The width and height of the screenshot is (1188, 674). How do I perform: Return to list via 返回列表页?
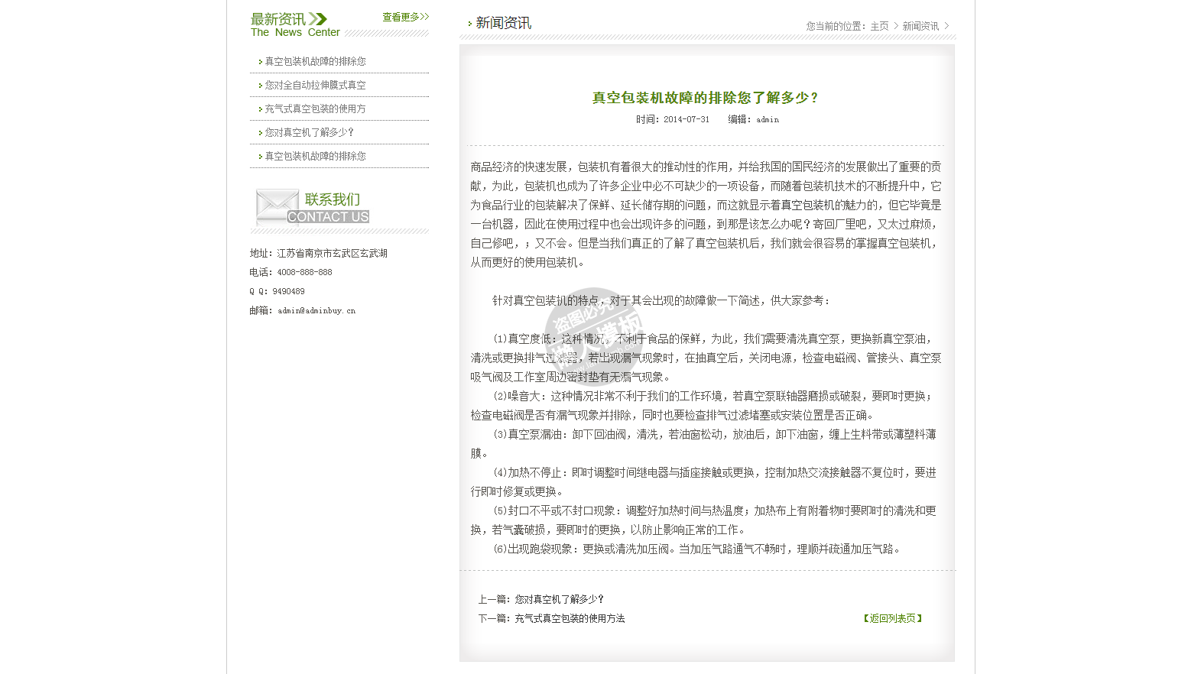[x=893, y=619]
